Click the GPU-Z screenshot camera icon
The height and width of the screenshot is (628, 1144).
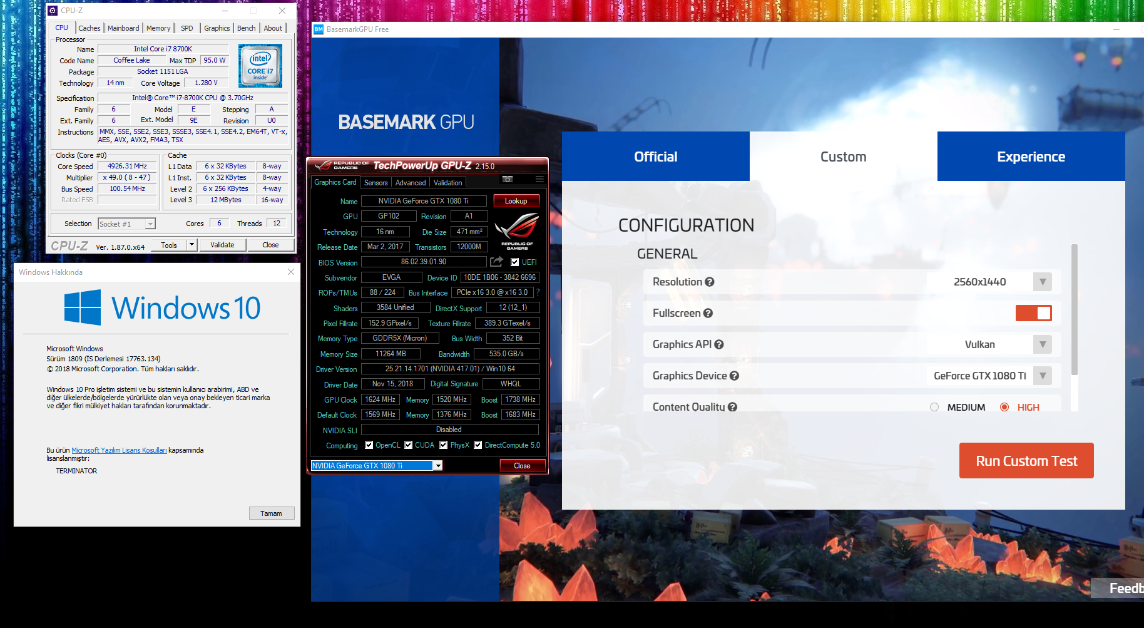coord(508,179)
